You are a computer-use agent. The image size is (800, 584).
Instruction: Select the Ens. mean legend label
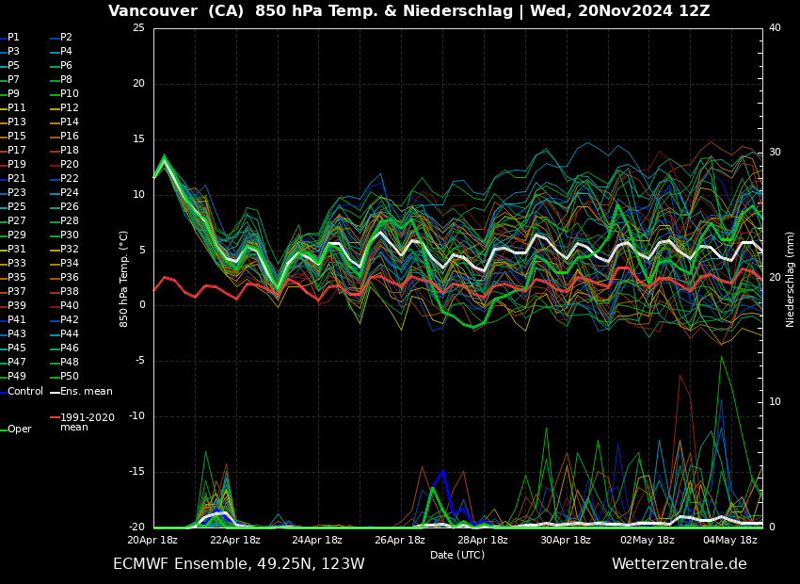tap(86, 391)
